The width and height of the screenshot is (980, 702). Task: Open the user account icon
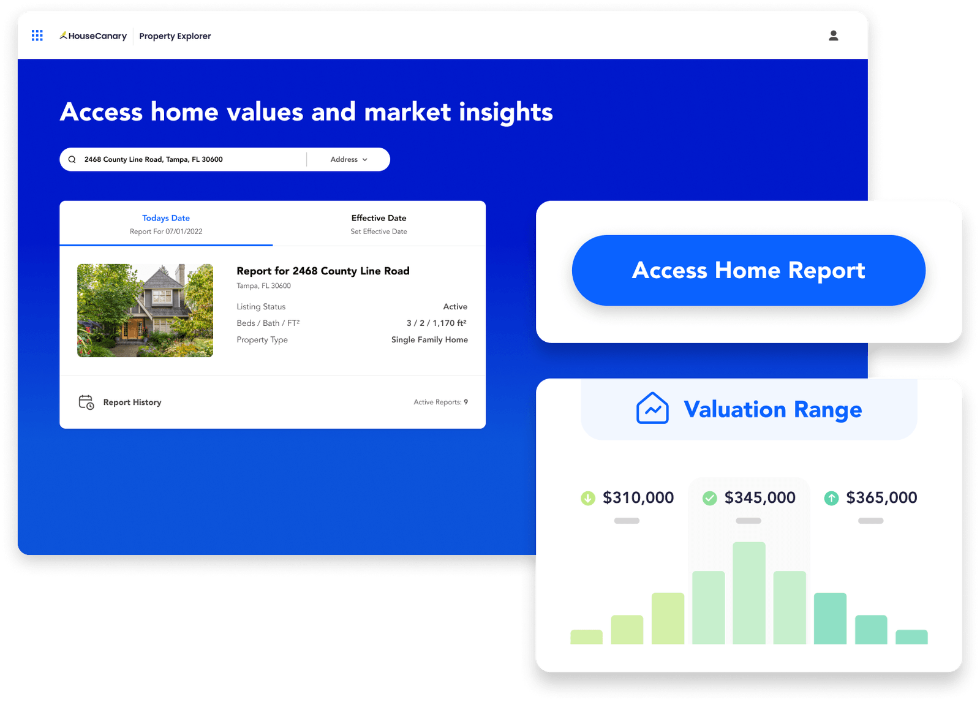pyautogui.click(x=834, y=36)
